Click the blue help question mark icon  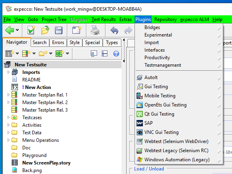116,54
